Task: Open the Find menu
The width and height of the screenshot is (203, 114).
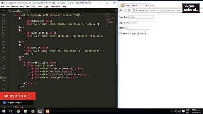Action: click(x=22, y=6)
